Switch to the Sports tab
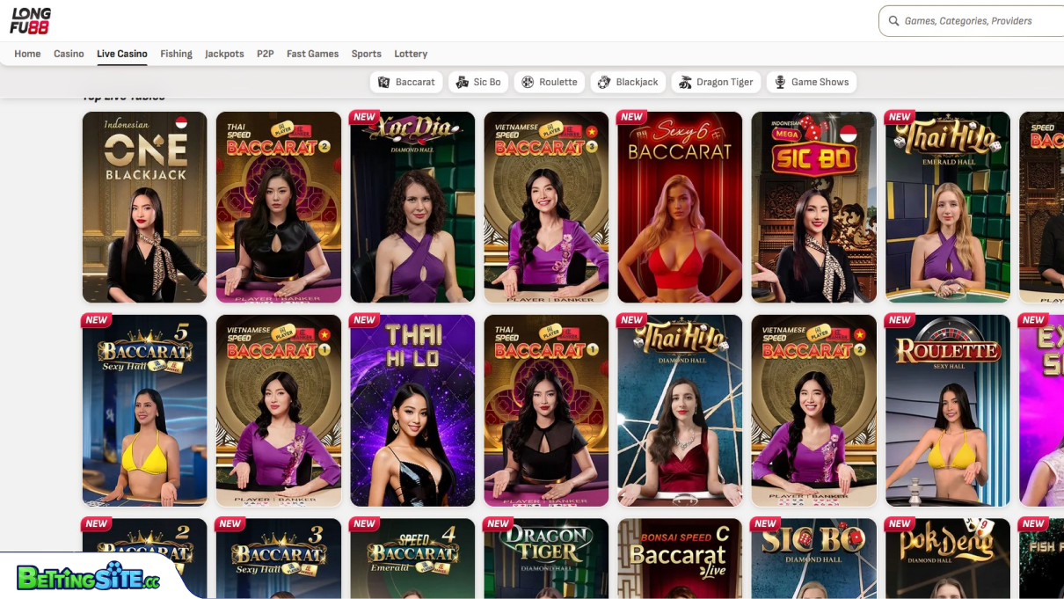 tap(366, 54)
